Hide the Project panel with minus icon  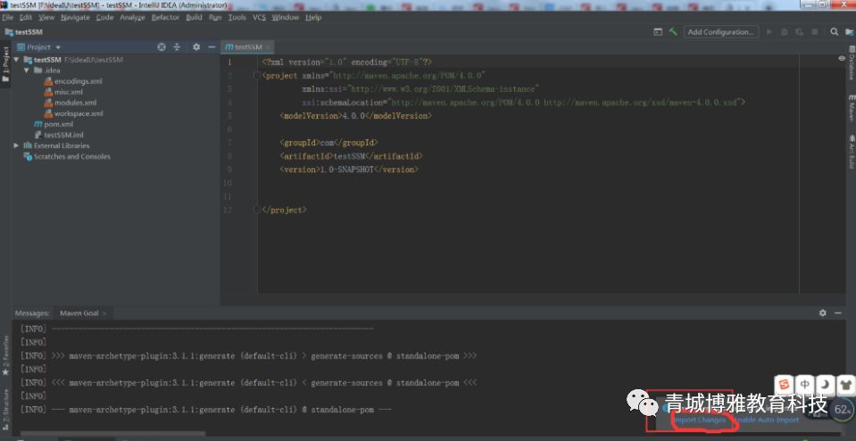[x=212, y=47]
